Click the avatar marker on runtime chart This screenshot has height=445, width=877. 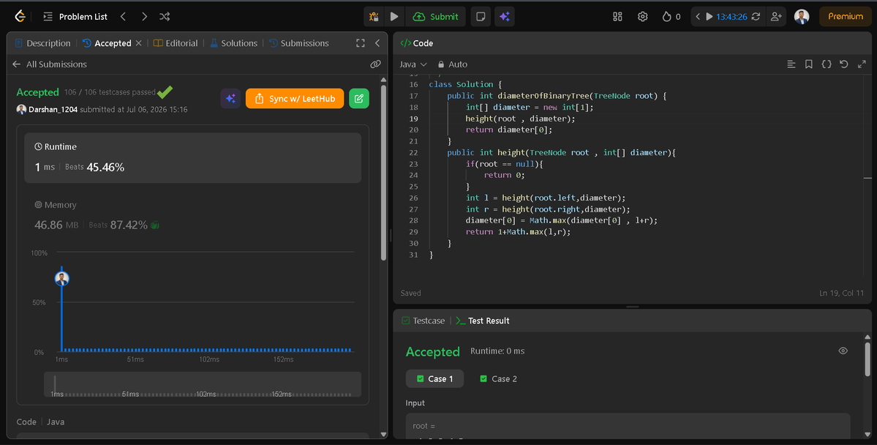[x=62, y=278]
